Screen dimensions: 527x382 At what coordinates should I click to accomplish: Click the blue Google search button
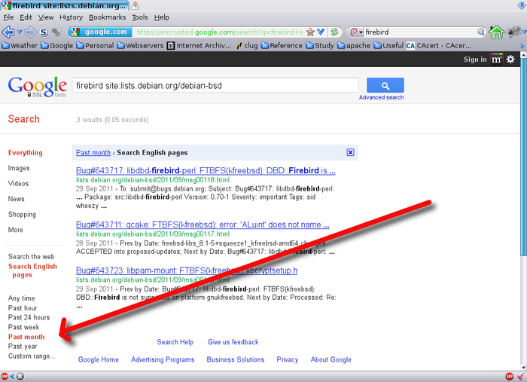[385, 85]
